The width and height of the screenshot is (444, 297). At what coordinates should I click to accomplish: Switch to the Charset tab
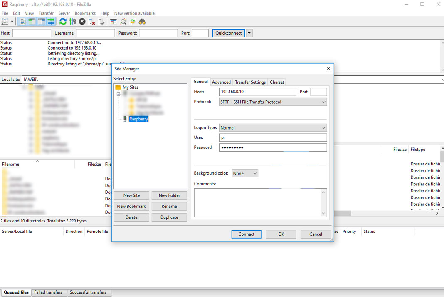tap(276, 82)
